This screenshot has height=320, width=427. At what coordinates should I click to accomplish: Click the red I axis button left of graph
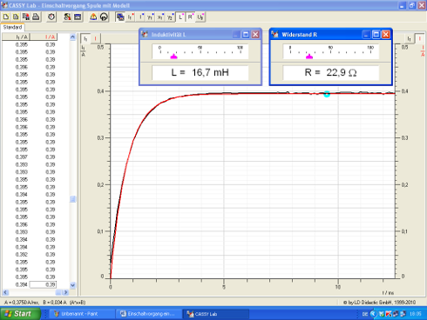pos(95,38)
